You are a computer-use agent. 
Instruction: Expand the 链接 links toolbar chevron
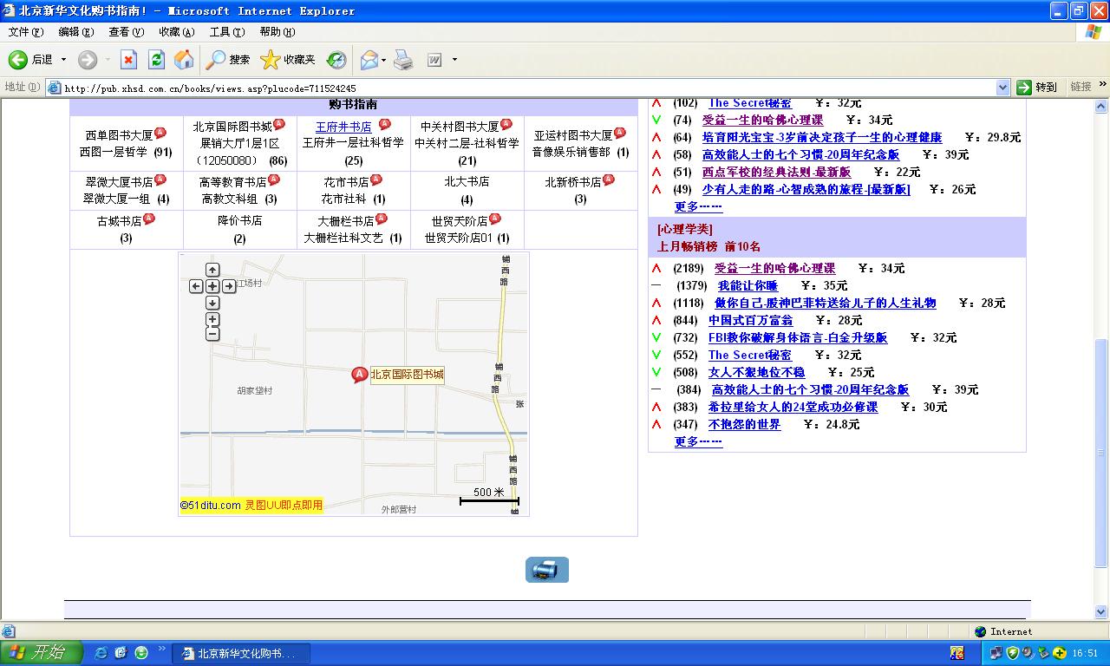pyautogui.click(x=1103, y=85)
